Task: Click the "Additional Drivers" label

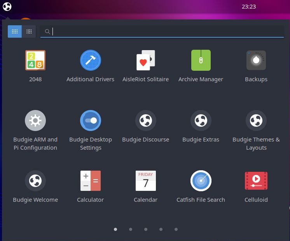Action: point(91,79)
